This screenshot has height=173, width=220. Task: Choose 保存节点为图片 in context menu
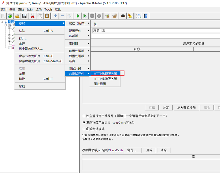click(40, 56)
